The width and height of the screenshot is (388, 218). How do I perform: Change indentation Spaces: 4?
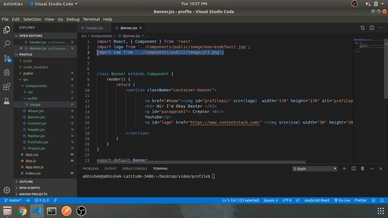(x=270, y=200)
